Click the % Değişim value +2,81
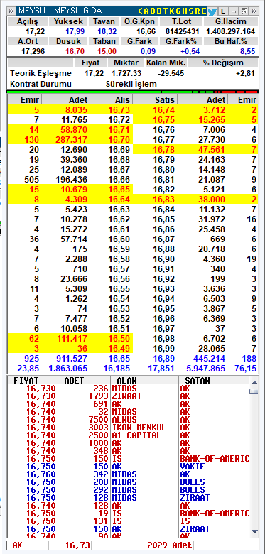Viewport: 265px width, 554px height. point(245,73)
